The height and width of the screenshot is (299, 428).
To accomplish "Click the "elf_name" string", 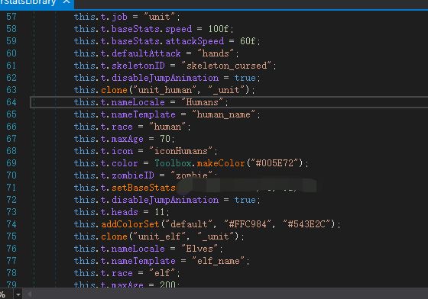I will (219, 261).
